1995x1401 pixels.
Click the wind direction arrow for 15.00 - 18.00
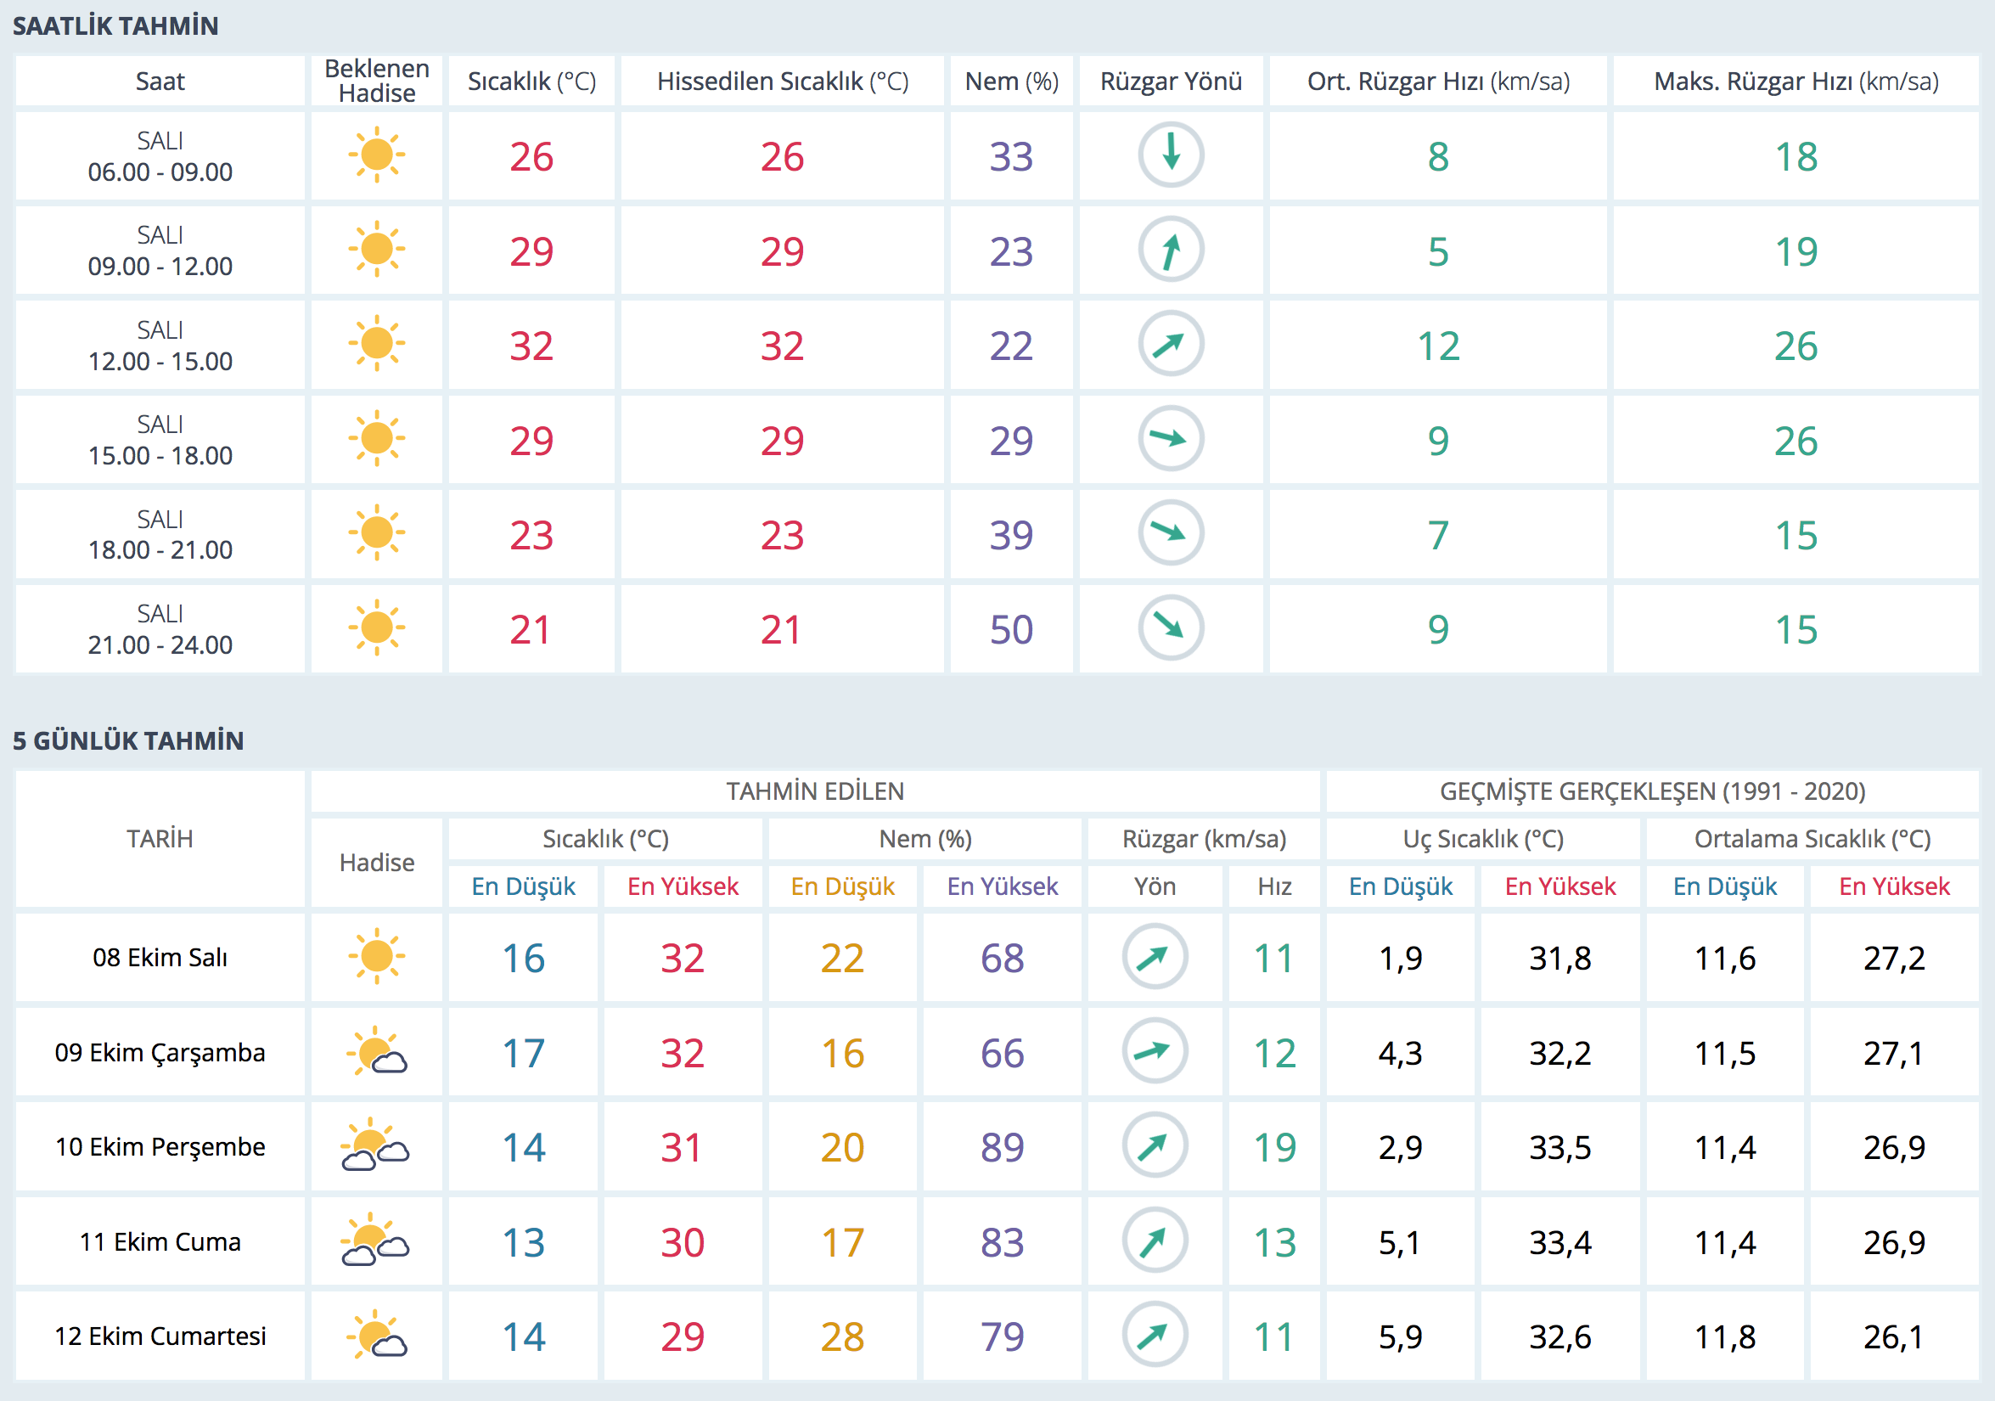tap(1171, 439)
